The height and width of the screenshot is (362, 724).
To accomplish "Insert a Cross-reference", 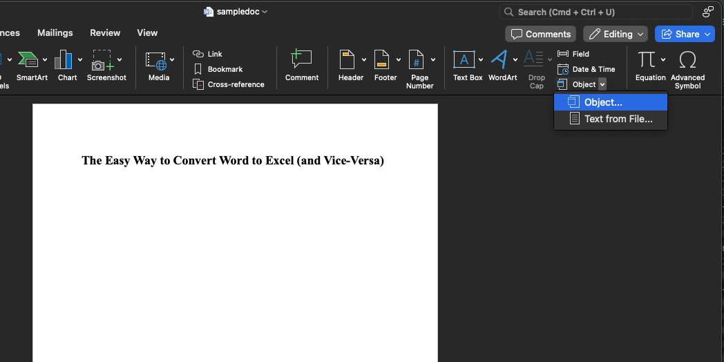I will (x=229, y=84).
